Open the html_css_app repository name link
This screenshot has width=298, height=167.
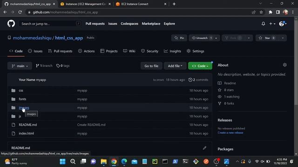point(69,38)
